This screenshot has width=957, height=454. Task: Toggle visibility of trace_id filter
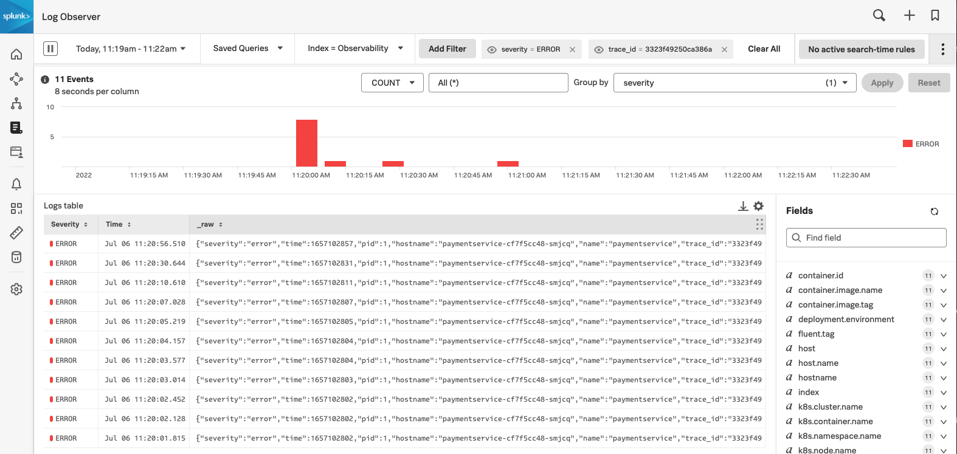(599, 50)
